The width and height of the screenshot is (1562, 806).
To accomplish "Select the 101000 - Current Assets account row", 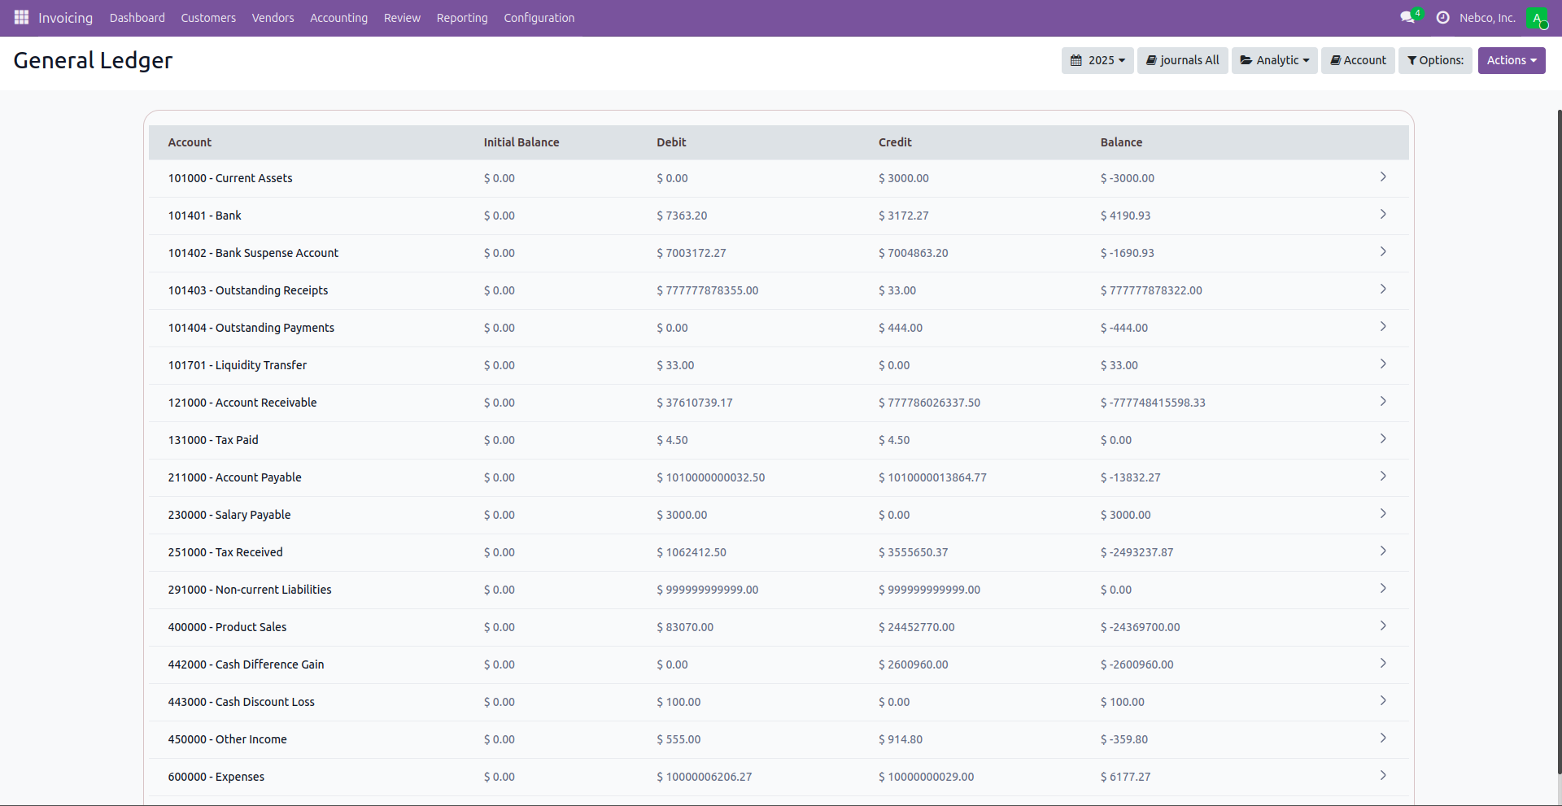I will pyautogui.click(x=230, y=178).
